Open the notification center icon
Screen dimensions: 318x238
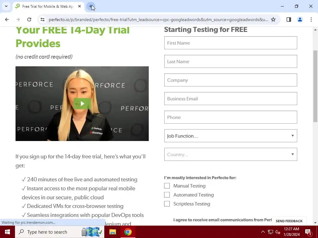308,232
